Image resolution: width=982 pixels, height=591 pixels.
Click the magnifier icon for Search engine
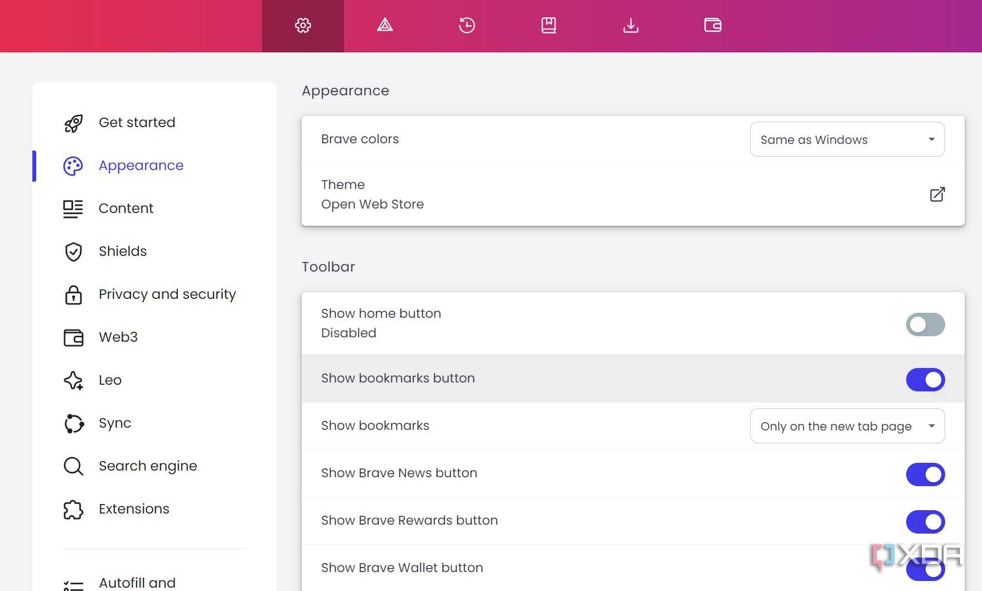point(73,466)
